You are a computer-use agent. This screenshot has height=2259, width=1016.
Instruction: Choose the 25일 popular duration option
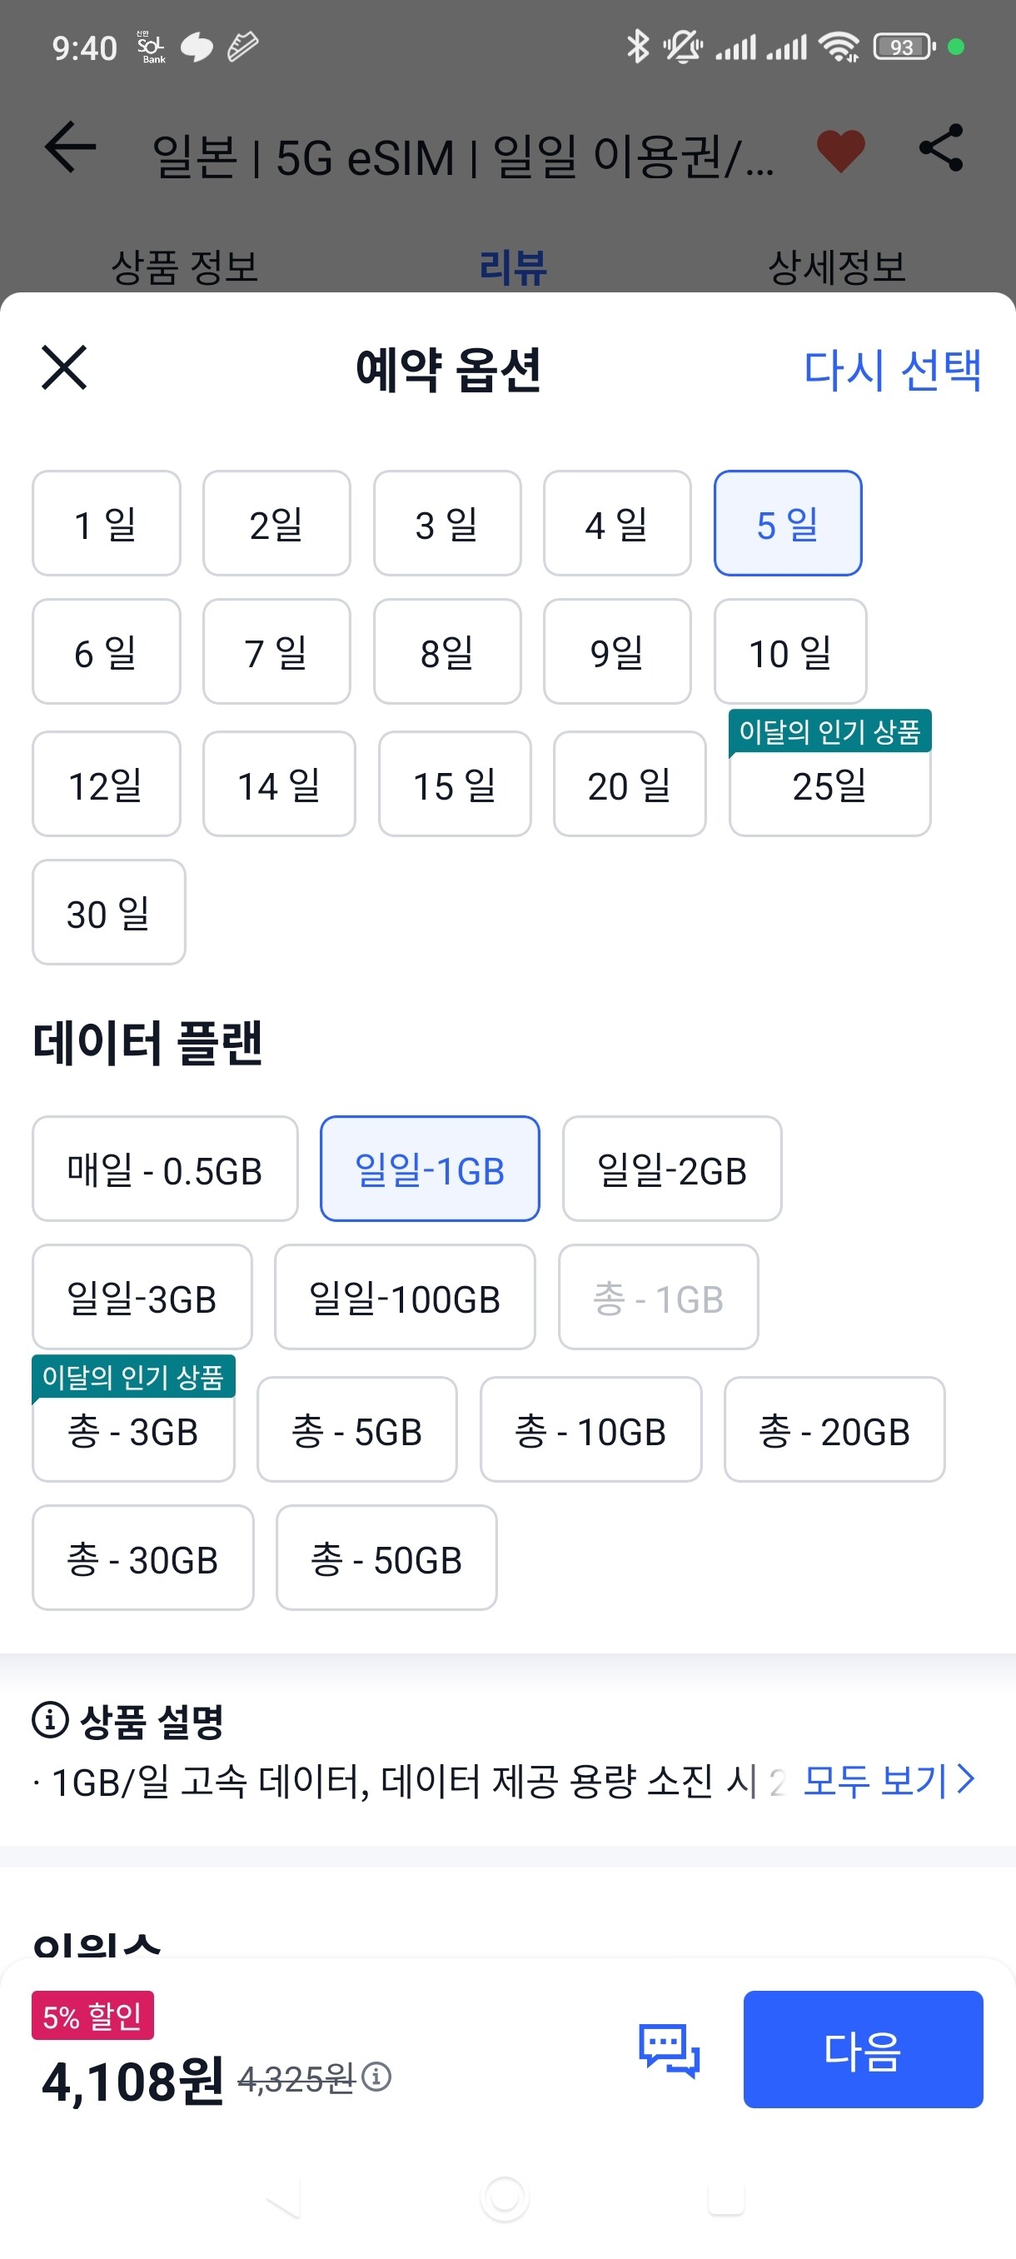click(829, 783)
